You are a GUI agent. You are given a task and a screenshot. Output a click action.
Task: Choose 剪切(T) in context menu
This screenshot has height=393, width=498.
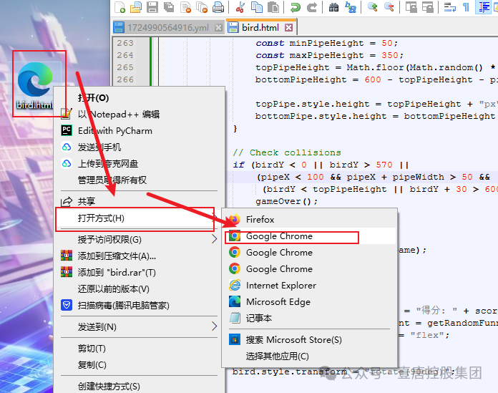tap(139, 349)
